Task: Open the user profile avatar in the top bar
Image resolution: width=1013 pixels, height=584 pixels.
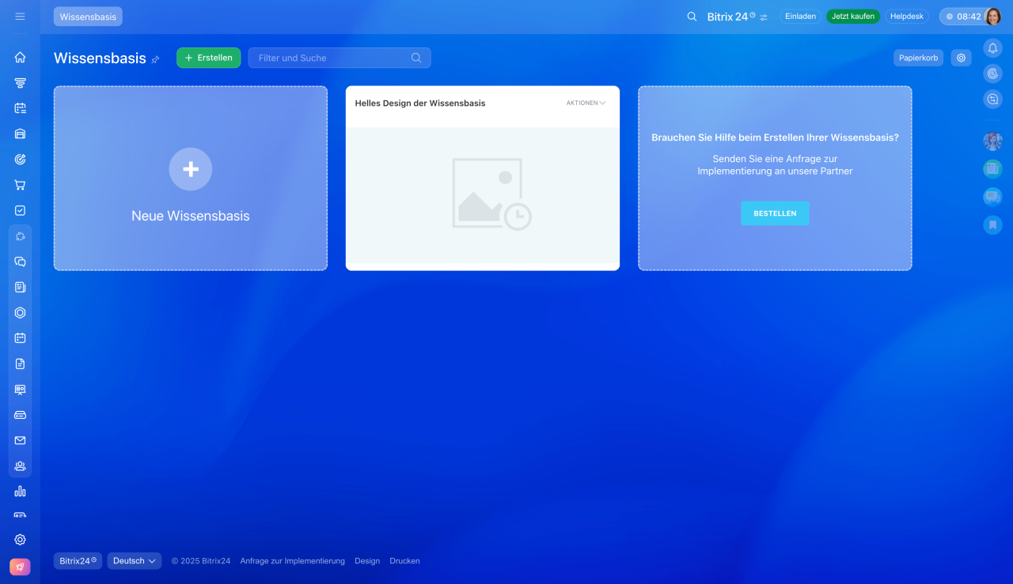Action: click(x=992, y=17)
